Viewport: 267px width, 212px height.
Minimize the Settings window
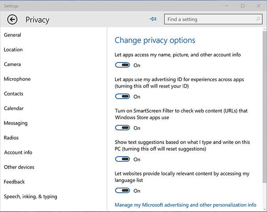[x=227, y=6]
